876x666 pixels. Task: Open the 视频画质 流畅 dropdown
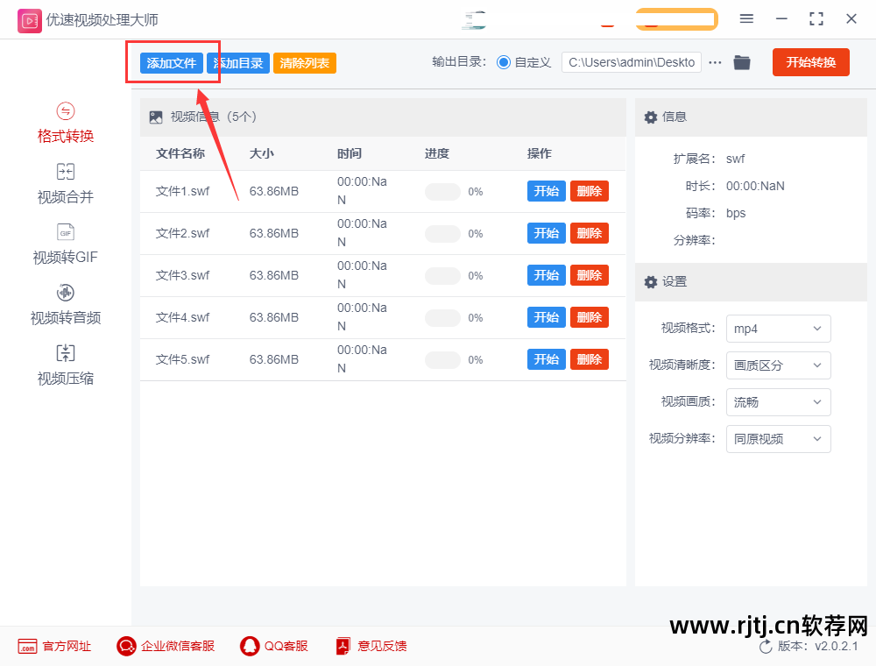tap(778, 402)
